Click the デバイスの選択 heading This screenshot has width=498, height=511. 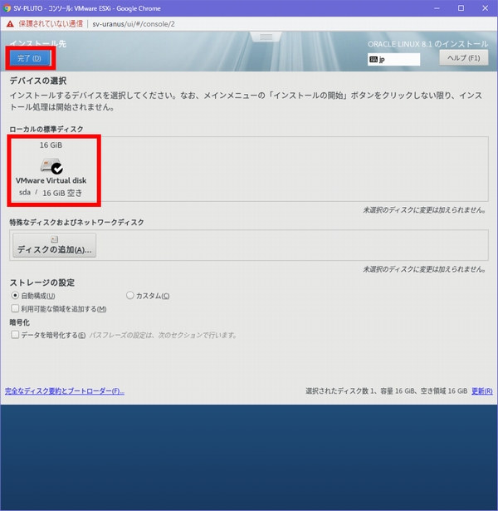pyautogui.click(x=38, y=81)
